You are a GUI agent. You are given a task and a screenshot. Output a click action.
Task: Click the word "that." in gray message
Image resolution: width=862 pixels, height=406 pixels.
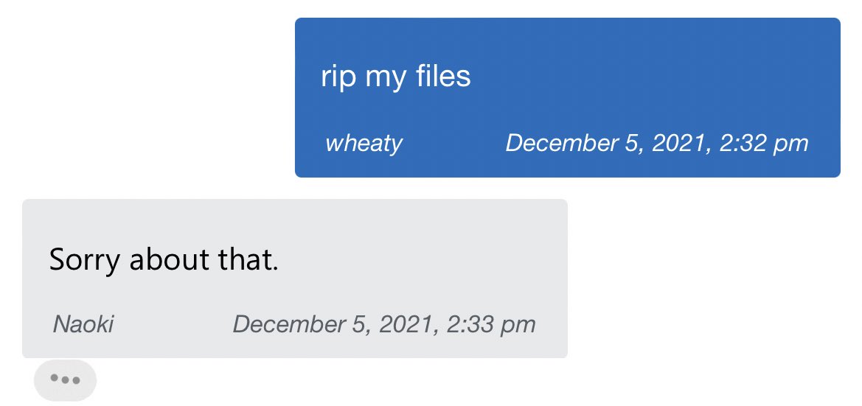[x=251, y=260]
